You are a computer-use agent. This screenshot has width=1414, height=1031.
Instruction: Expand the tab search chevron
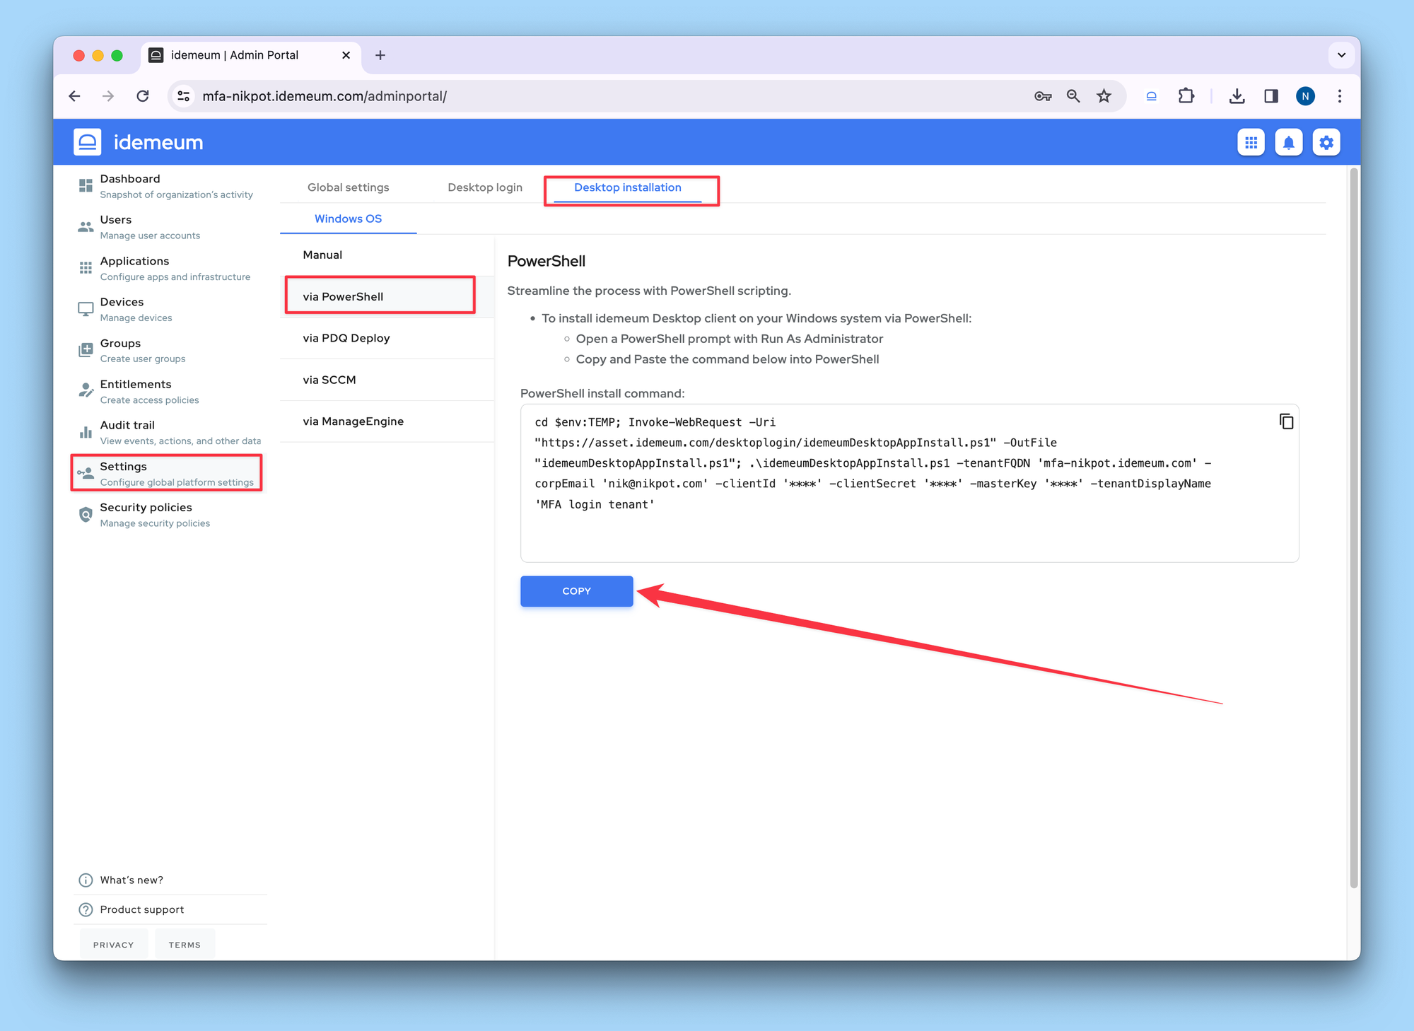coord(1341,55)
